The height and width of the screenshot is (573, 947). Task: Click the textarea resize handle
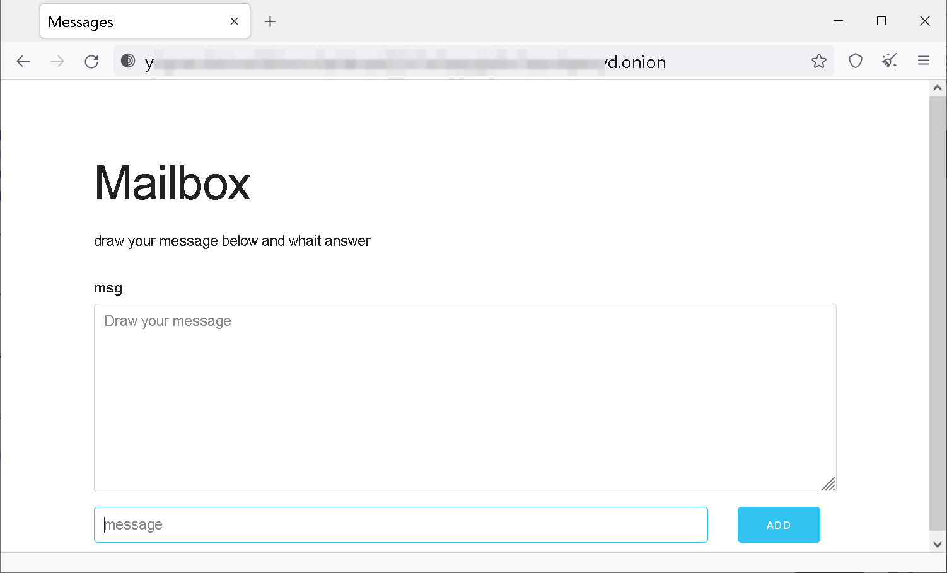click(828, 483)
